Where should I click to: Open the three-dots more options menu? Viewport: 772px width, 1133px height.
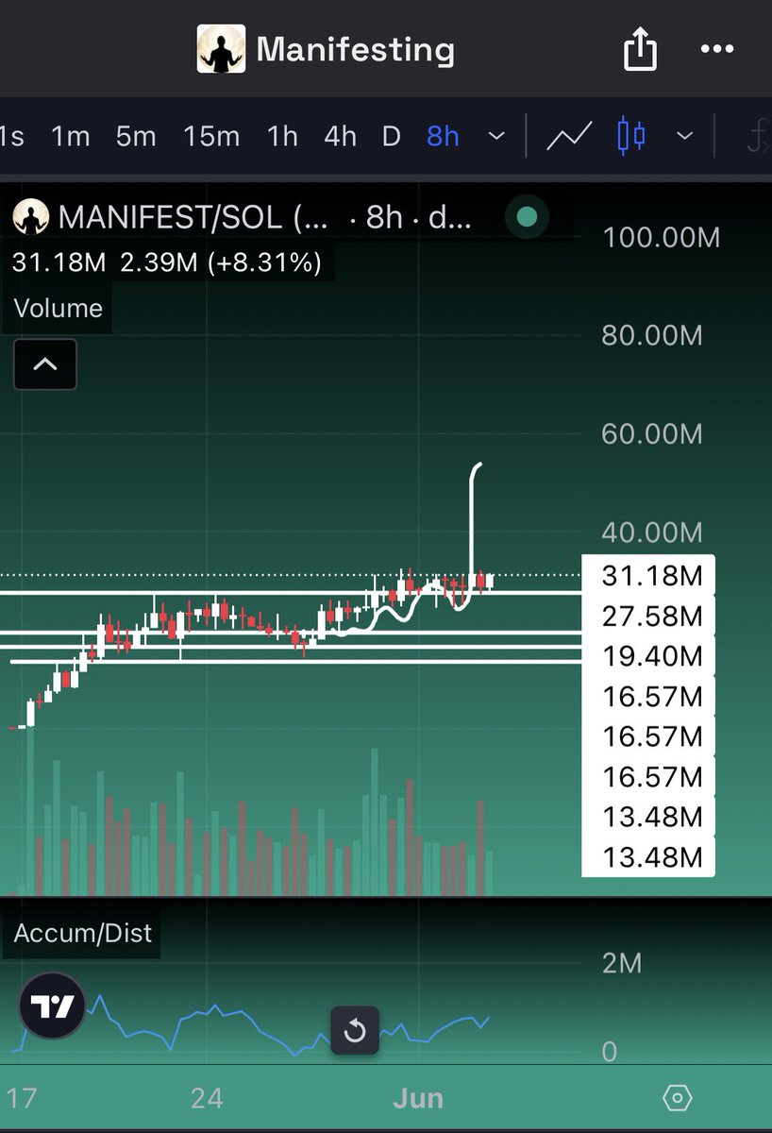tap(716, 49)
